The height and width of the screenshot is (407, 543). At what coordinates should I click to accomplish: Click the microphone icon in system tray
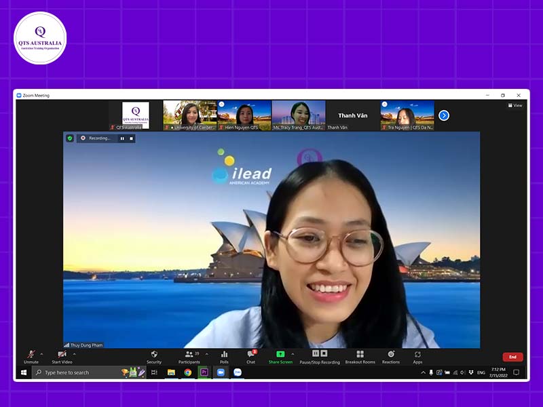pyautogui.click(x=431, y=372)
